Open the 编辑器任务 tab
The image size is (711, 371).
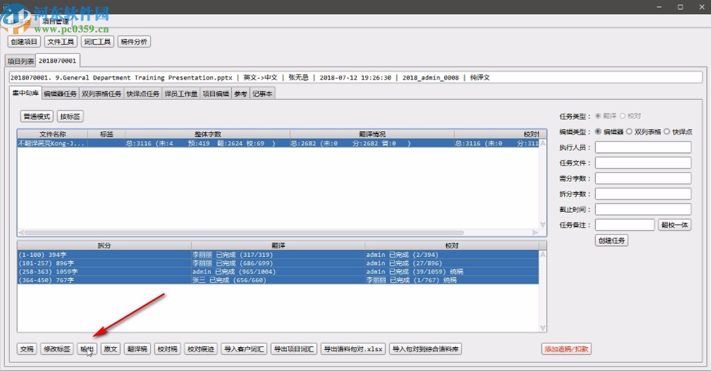(x=60, y=94)
